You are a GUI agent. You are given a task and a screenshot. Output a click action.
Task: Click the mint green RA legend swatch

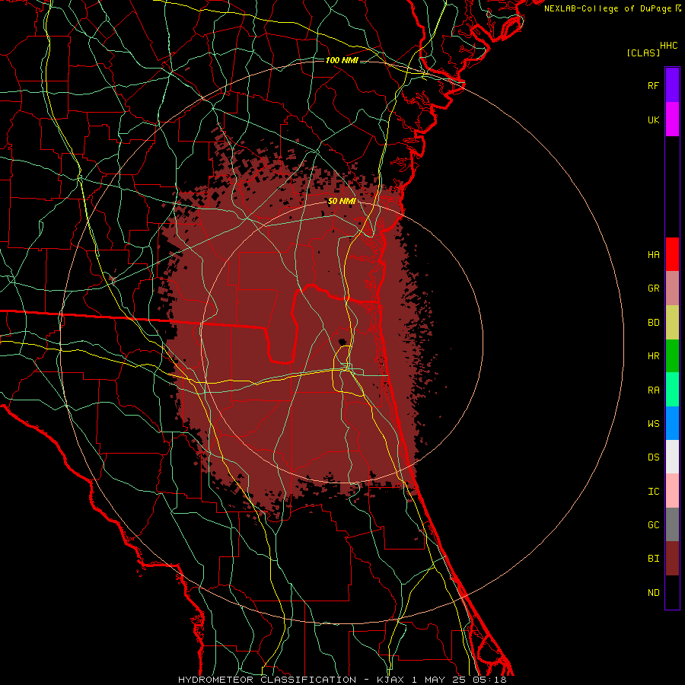coord(672,390)
